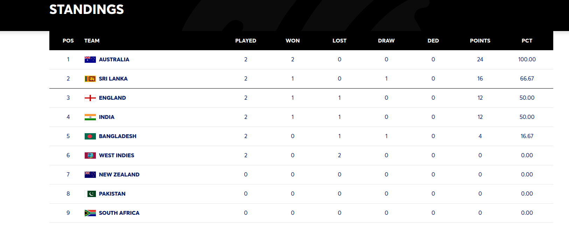
Task: Click the Sri Lanka flag icon
Action: (90, 79)
